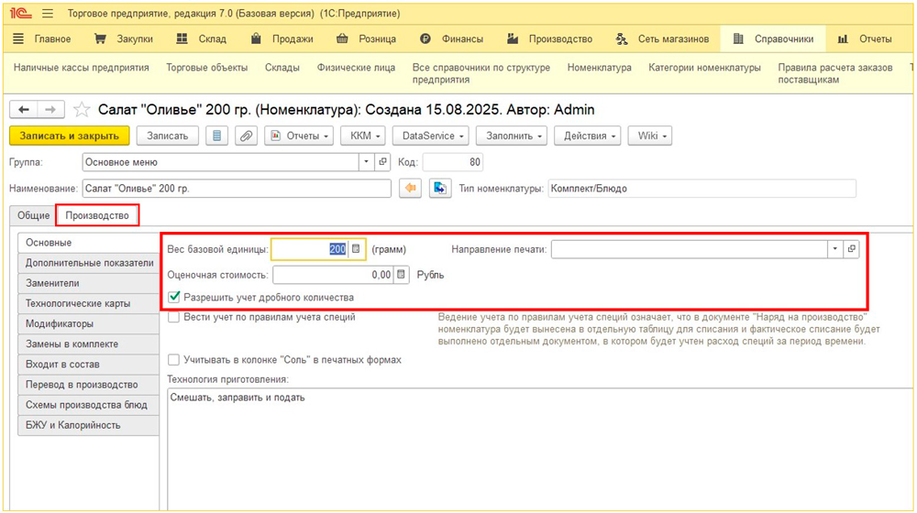Open the Направление печати dropdown

(x=834, y=249)
